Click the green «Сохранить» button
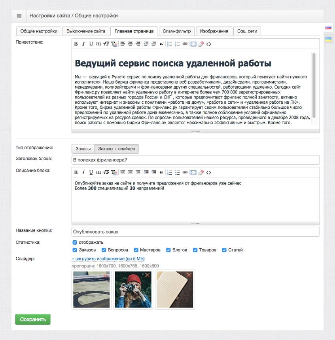Screen dimensions: 335x340 [x=33, y=319]
